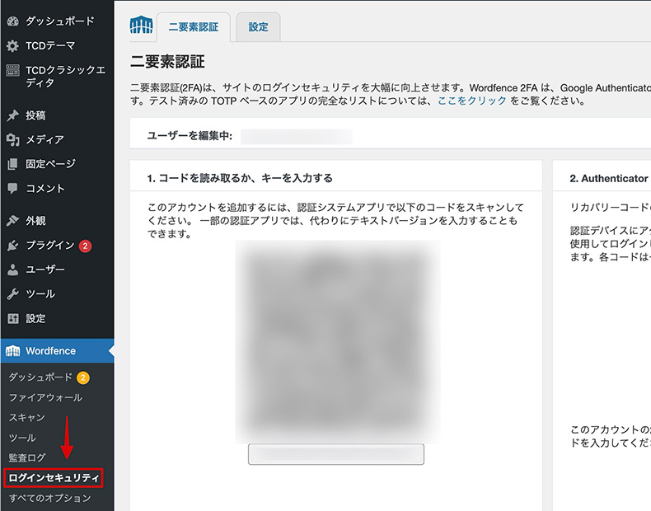Click the 投稿 pushpin icon
The image size is (651, 511).
coord(13,115)
